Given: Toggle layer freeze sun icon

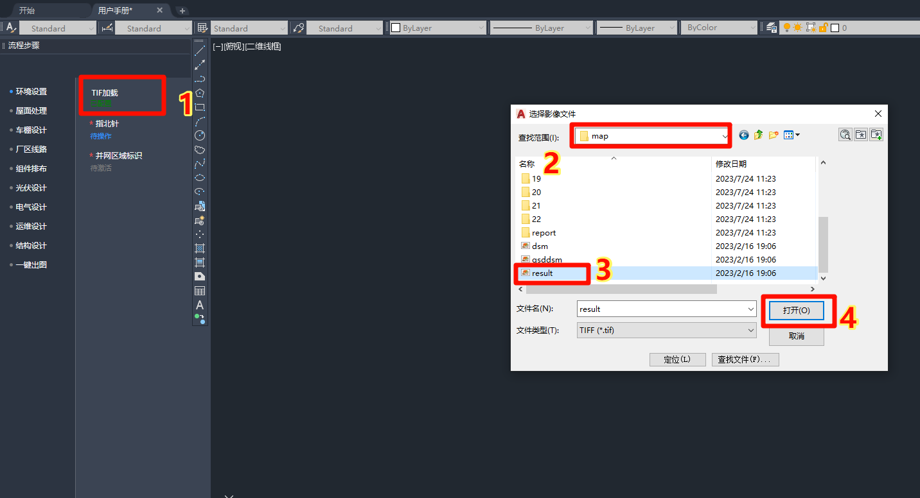Looking at the screenshot, I should (798, 28).
